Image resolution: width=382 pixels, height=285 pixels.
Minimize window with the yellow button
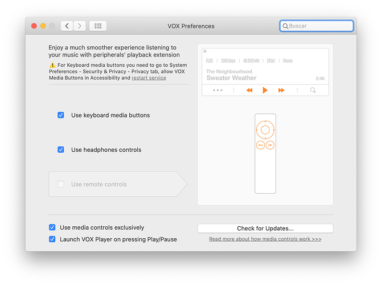[43, 26]
